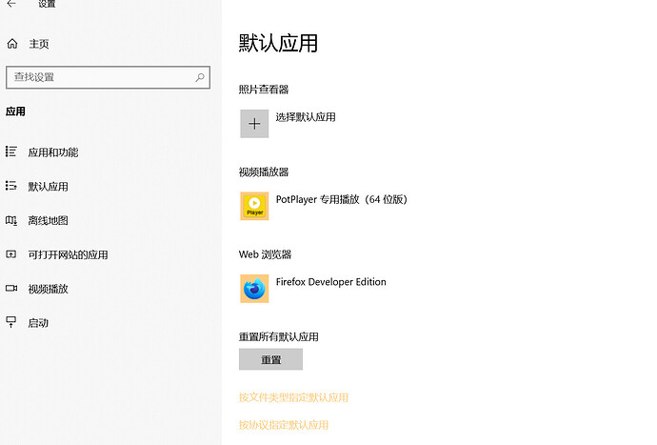
Task: Change browser from Firefox Developer Edition
Action: (x=330, y=282)
